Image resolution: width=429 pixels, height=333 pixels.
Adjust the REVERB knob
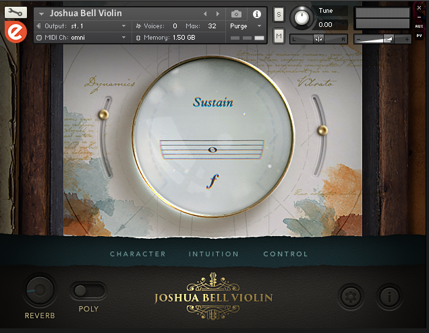click(x=40, y=291)
